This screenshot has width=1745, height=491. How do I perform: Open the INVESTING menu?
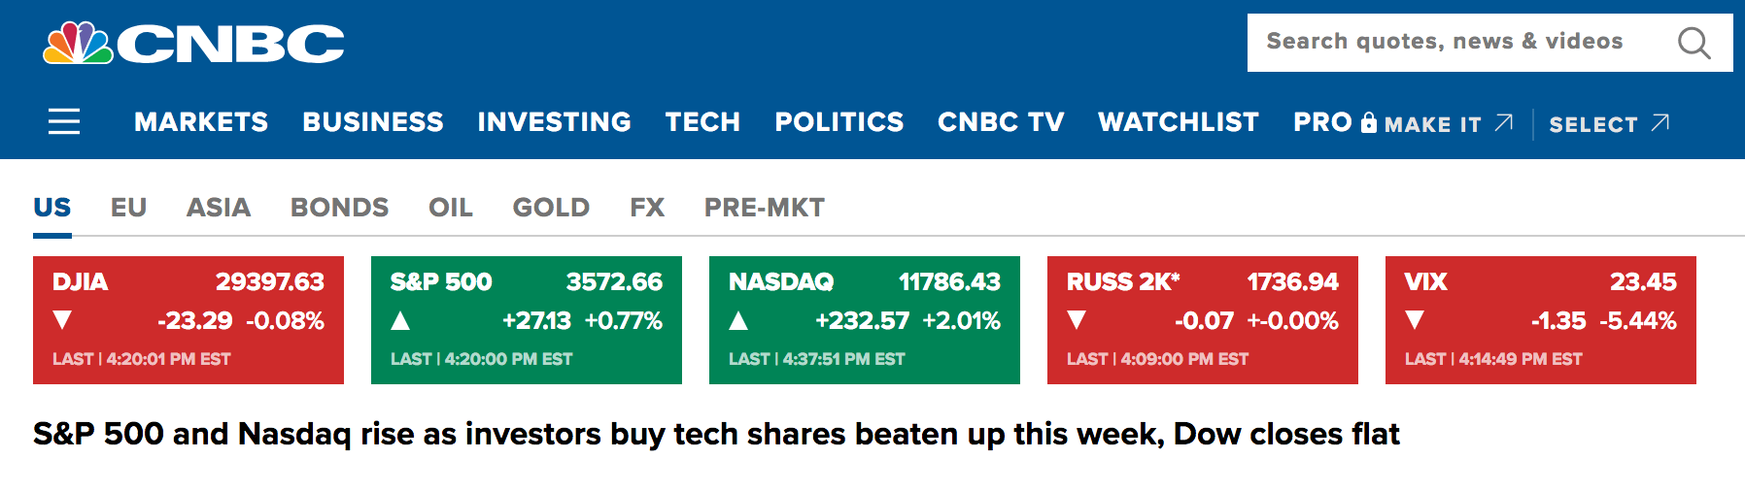pyautogui.click(x=554, y=122)
